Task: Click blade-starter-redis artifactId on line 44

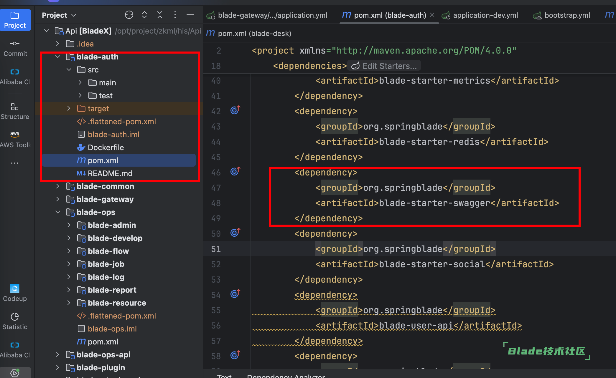Action: 429,142
